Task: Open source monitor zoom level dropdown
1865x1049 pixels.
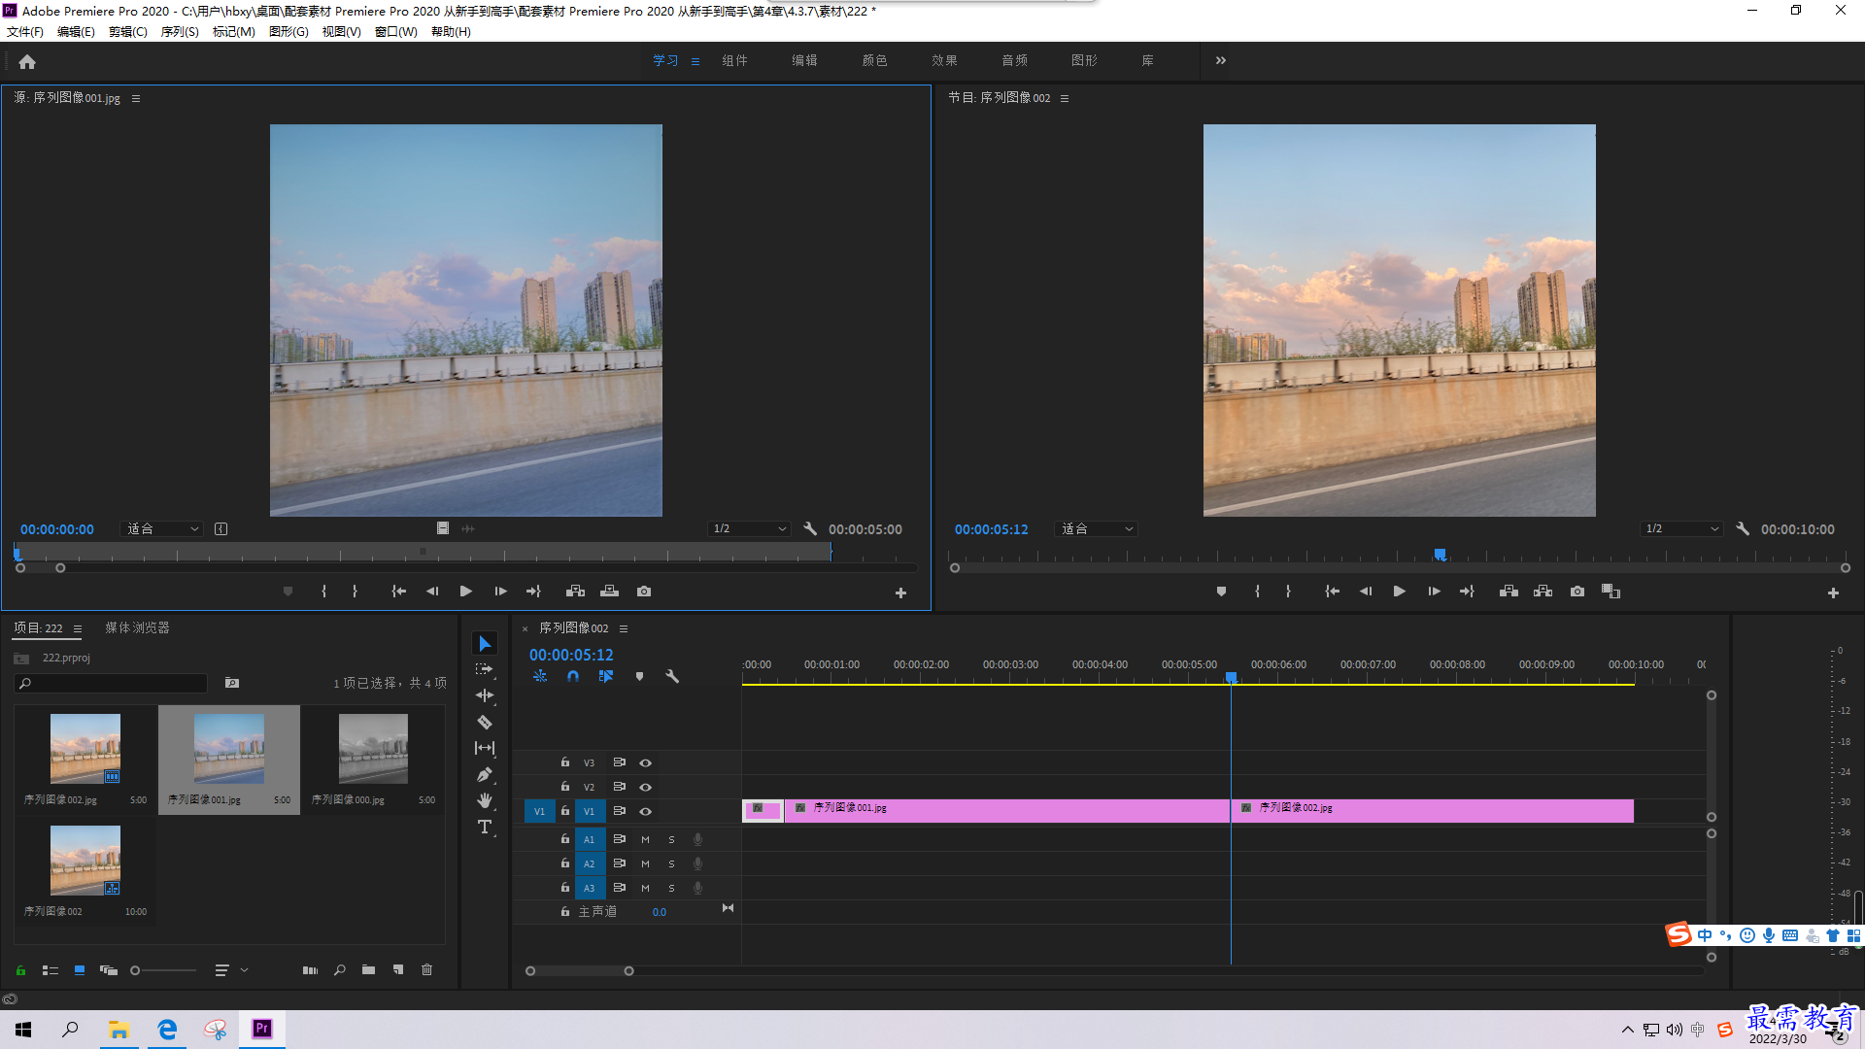Action: coord(163,528)
